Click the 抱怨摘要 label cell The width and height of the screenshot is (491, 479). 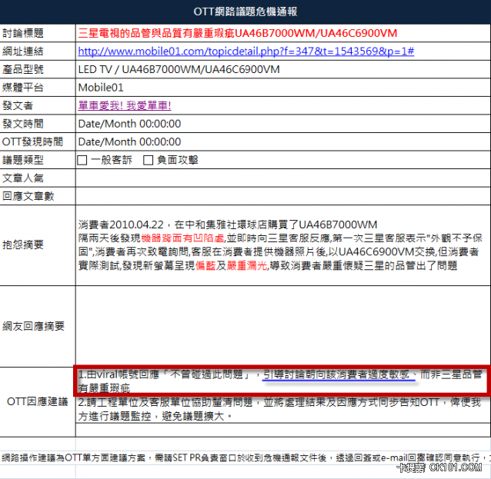[38, 245]
